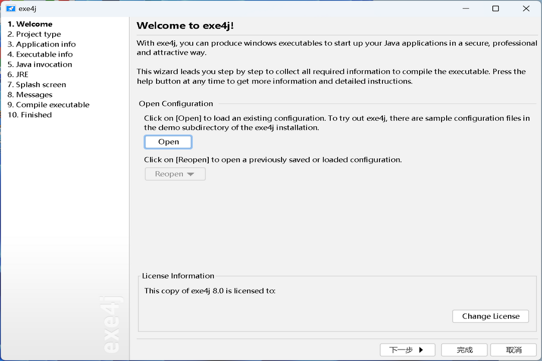Jump to Project type step
Viewport: 542px width, 361px height.
click(x=34, y=34)
